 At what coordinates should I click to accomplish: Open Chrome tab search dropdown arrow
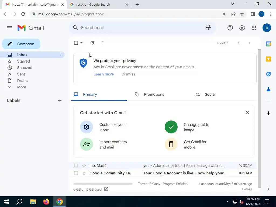point(233,4)
